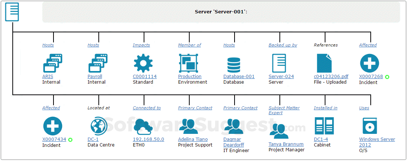Image resolution: width=407 pixels, height=161 pixels.
Task: Open incident X0007434 link
Action: tap(54, 139)
